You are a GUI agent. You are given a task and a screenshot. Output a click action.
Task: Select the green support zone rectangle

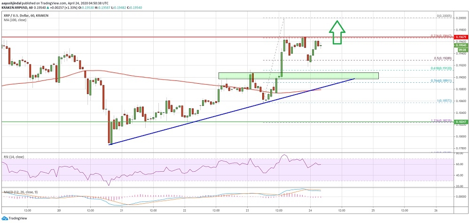(x=298, y=76)
